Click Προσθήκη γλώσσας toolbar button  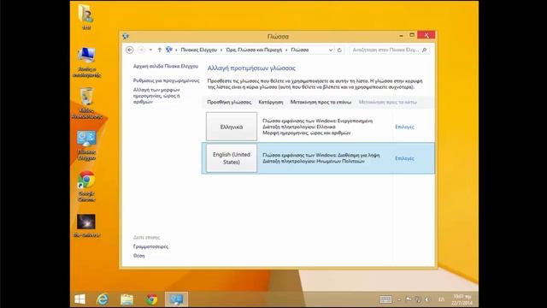click(x=229, y=102)
